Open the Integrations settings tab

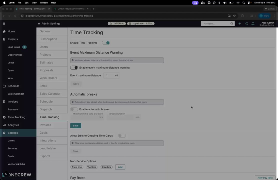coord(52,140)
